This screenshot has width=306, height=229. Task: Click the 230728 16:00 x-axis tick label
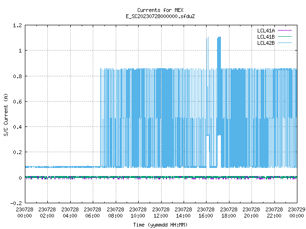[x=206, y=213]
